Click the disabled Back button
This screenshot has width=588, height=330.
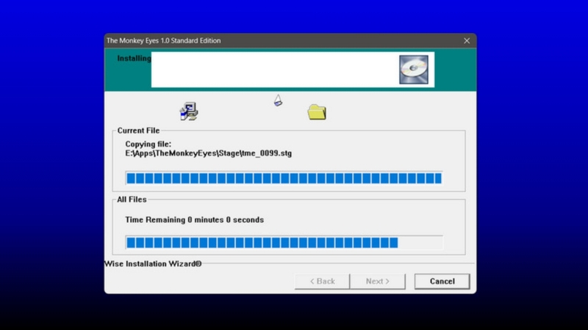[x=322, y=282]
